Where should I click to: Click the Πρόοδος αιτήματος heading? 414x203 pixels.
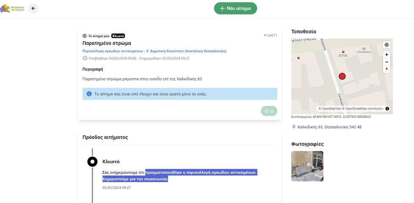[105, 137]
